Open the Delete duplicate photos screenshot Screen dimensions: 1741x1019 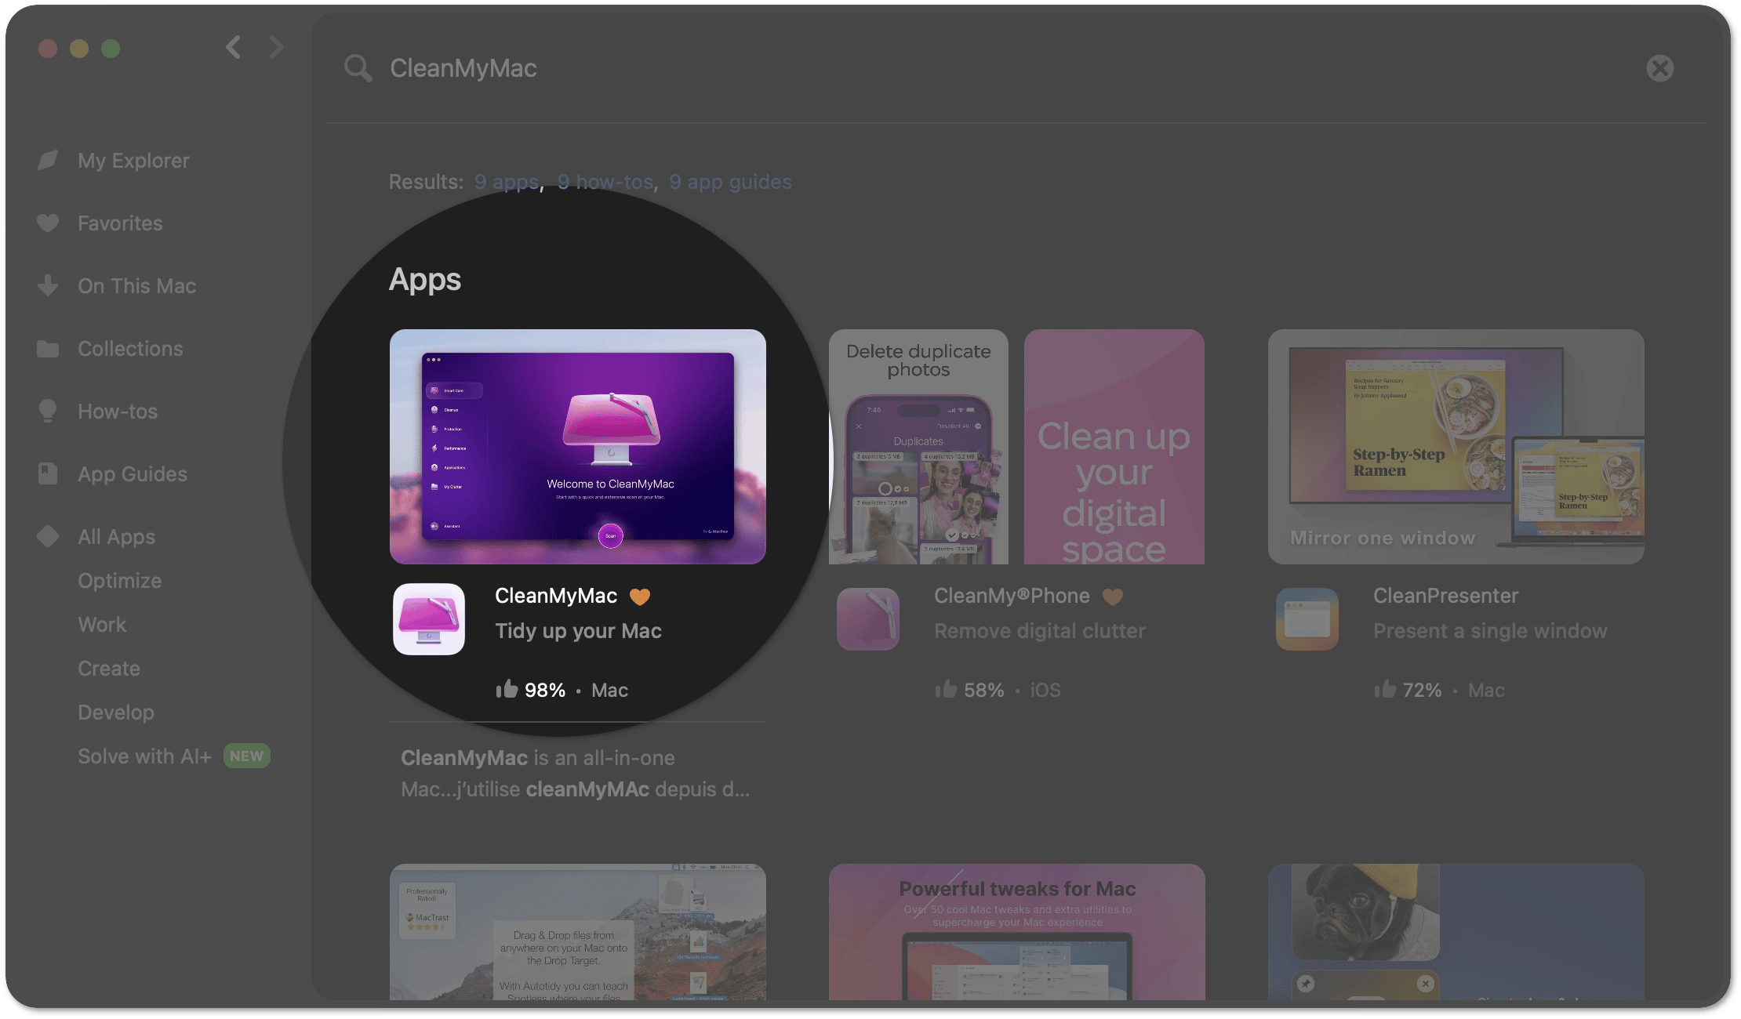918,447
